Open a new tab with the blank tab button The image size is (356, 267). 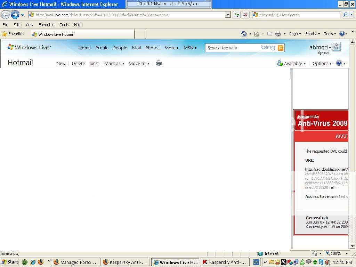pyautogui.click(x=140, y=34)
